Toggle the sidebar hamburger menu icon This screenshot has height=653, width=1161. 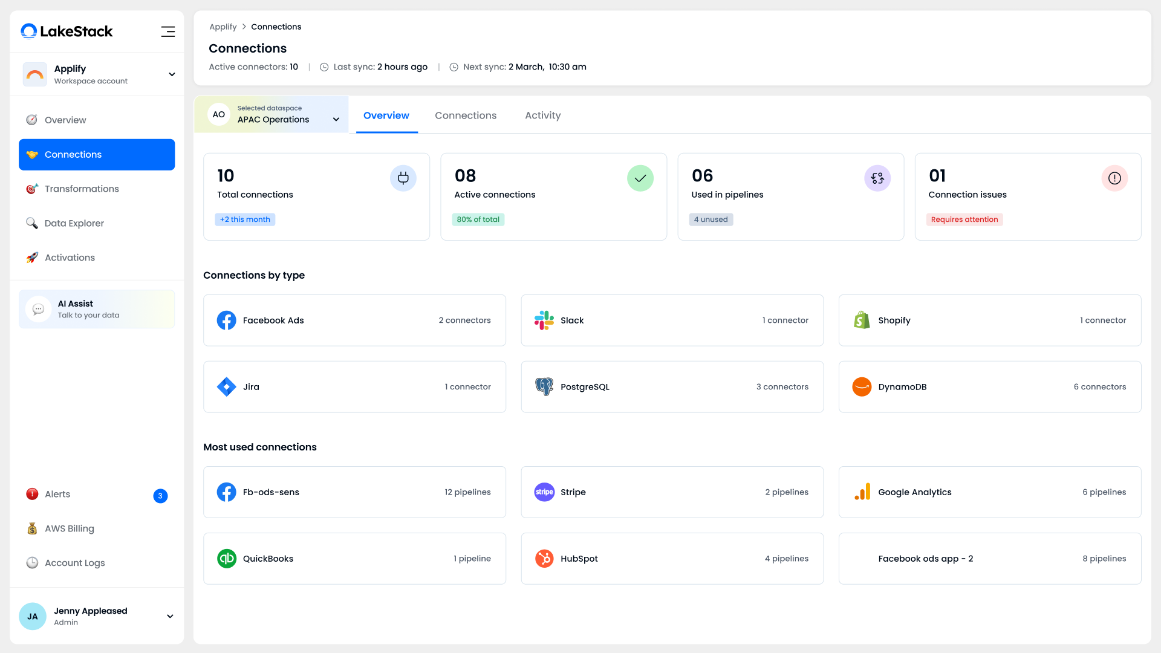[167, 31]
